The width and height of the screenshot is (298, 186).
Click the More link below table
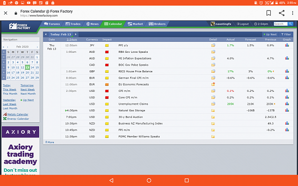click(x=50, y=142)
